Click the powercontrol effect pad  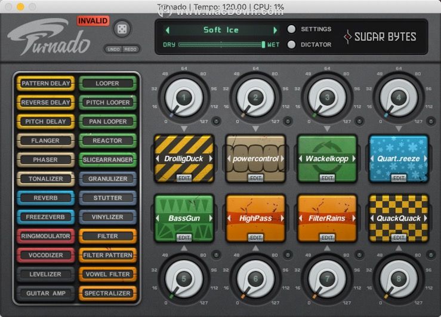255,159
